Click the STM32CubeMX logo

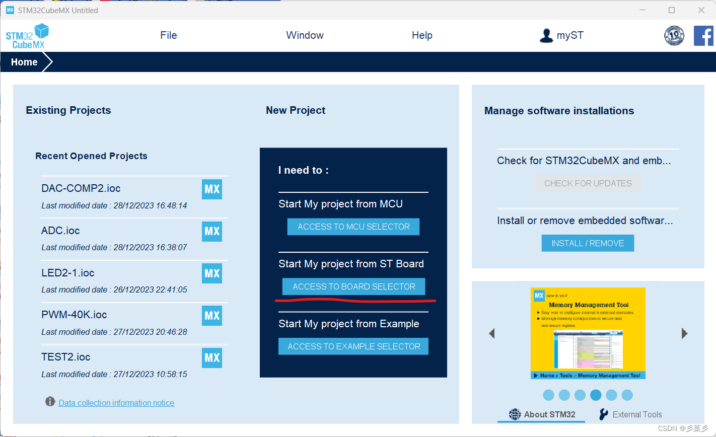27,36
